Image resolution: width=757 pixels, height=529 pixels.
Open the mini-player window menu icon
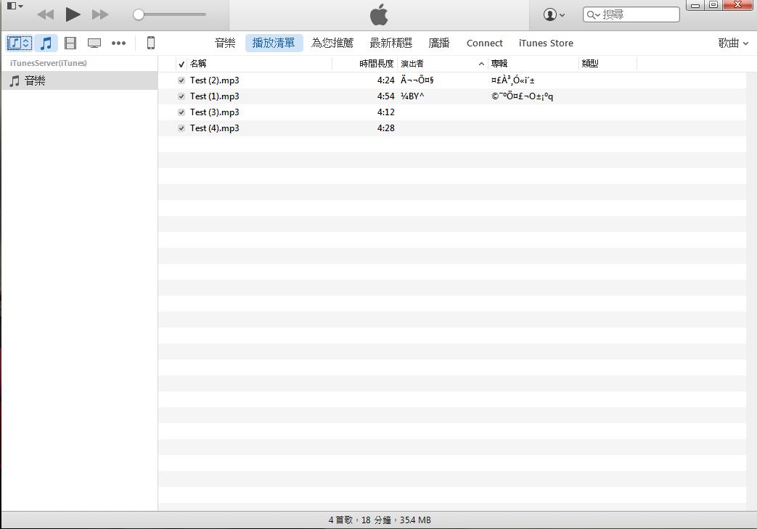[15, 6]
